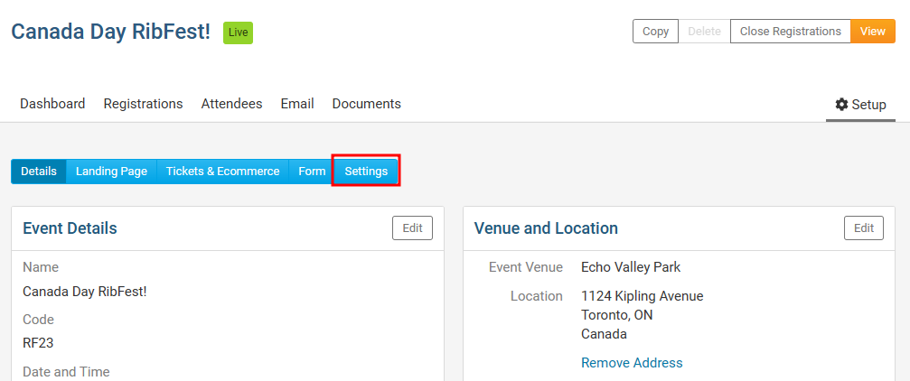This screenshot has height=381, width=910.
Task: Open Setup via the gear icon
Action: [841, 105]
